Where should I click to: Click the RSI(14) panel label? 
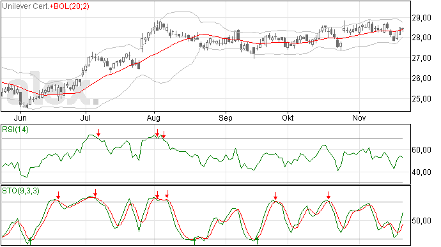(x=15, y=130)
